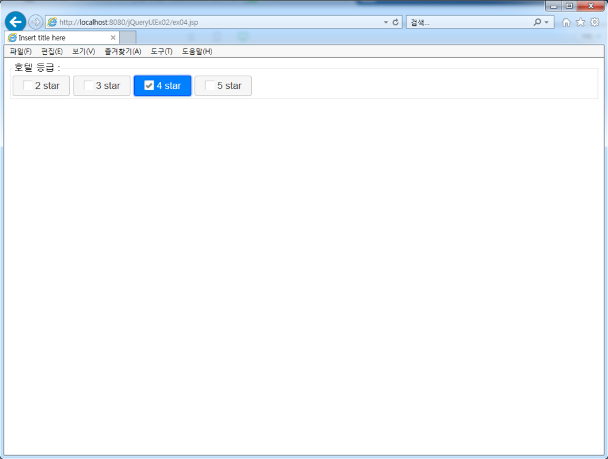The width and height of the screenshot is (608, 459).
Task: Check the 2 star option
Action: click(x=41, y=86)
